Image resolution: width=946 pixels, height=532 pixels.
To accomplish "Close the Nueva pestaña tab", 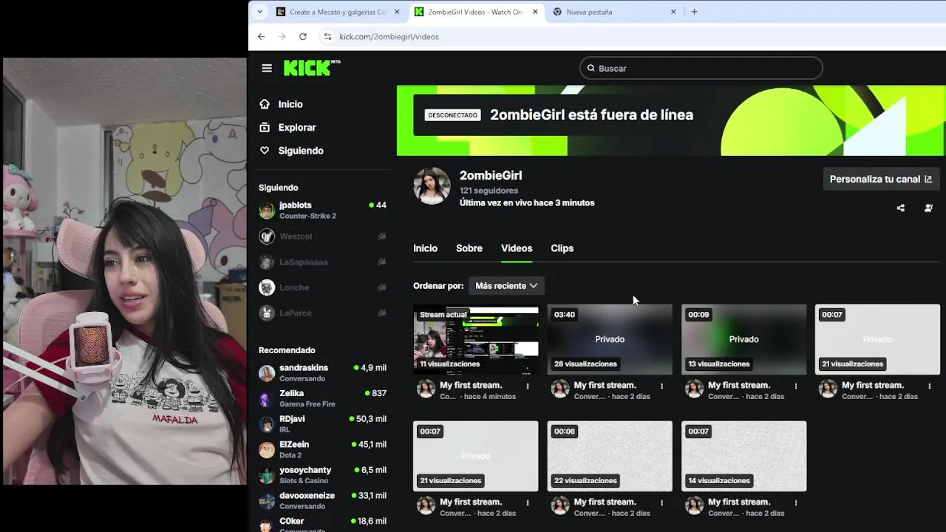I will pos(673,12).
